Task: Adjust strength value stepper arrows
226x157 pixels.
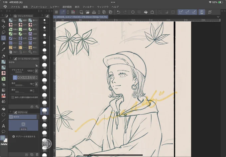Action: point(34,84)
